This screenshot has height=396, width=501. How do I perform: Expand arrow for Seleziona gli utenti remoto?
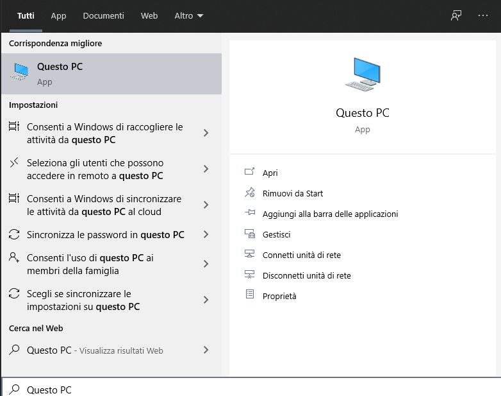click(x=206, y=169)
